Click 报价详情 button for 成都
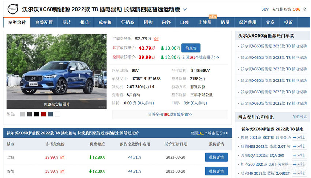This screenshot has width=311, height=178. coord(216,171)
